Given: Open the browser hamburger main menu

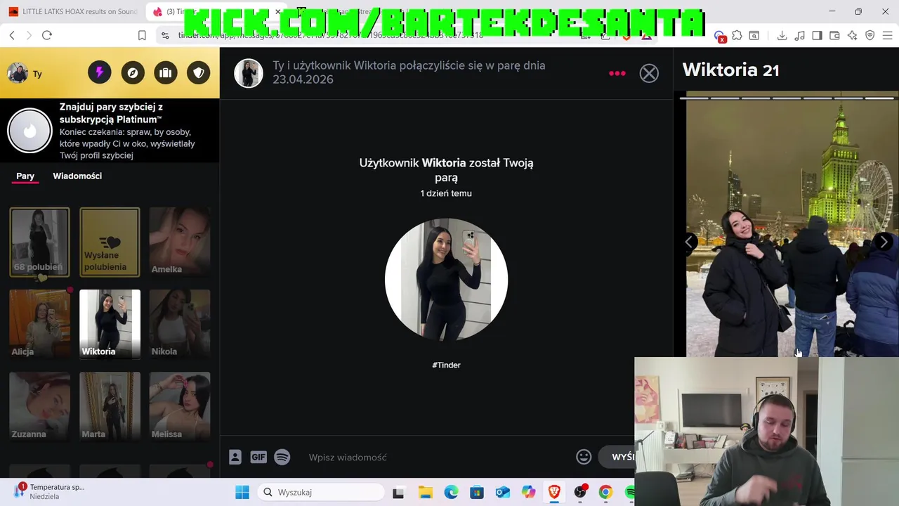Looking at the screenshot, I should (x=887, y=35).
